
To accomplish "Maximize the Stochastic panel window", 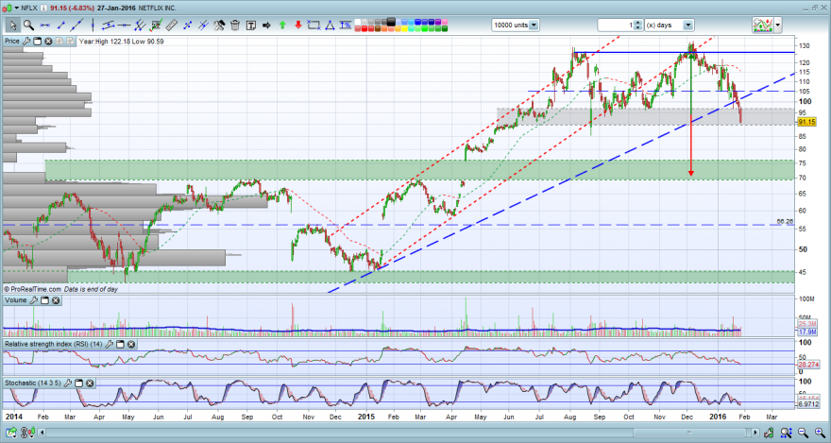I will 79,383.
